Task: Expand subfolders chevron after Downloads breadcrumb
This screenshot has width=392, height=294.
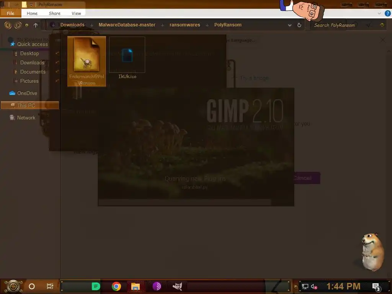Action: point(91,25)
